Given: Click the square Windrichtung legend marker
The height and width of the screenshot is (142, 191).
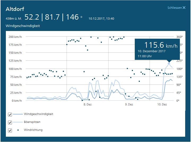Looking at the screenshot, I should (x=18, y=130).
